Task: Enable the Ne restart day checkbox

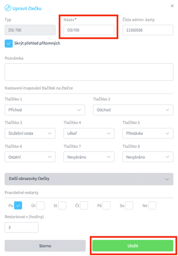Action: 152,206
